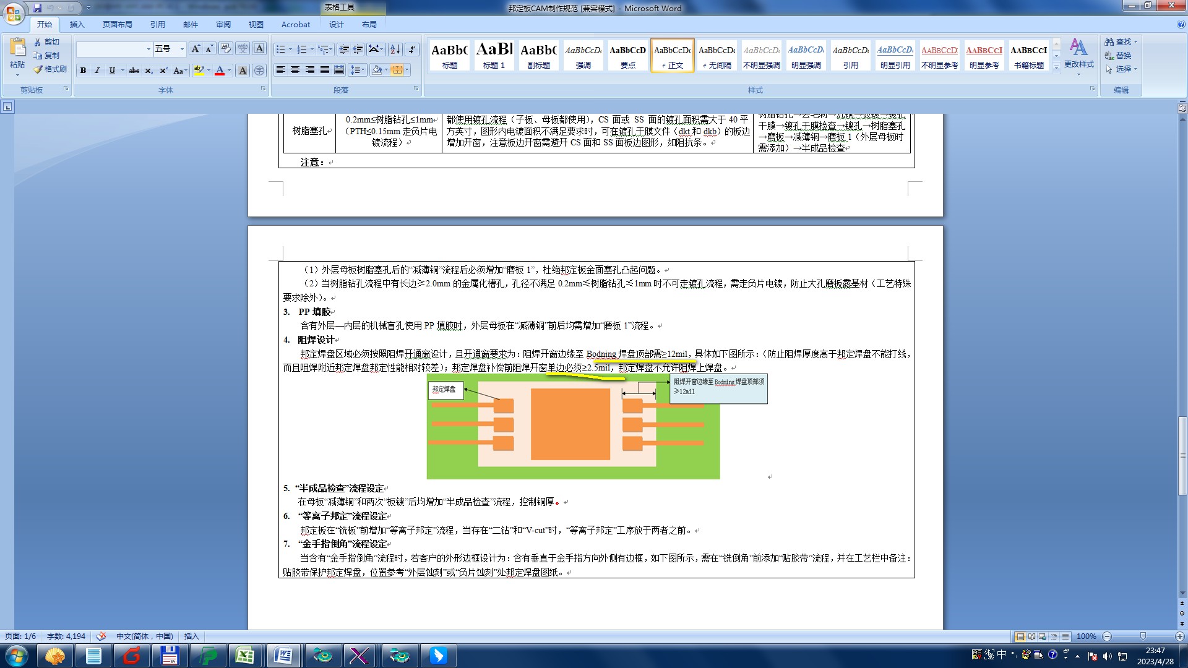The image size is (1188, 668).
Task: Click the Zoom Out minus button
Action: click(x=1108, y=636)
